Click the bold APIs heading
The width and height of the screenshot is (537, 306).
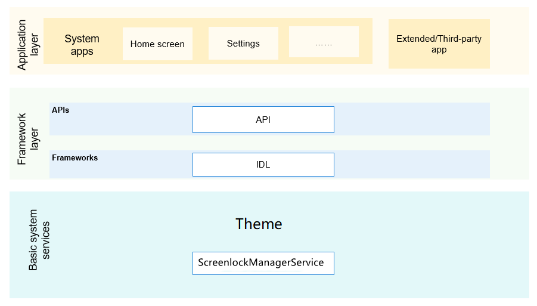click(61, 110)
